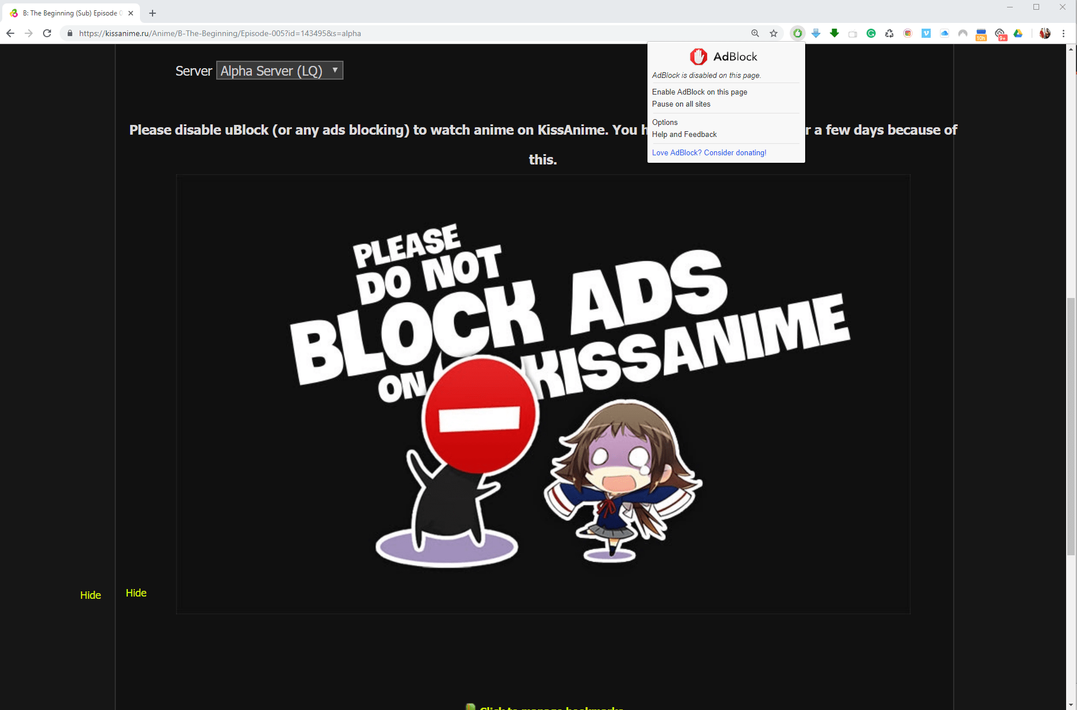Choose Enable AdBlock on this page
The width and height of the screenshot is (1077, 710).
700,92
